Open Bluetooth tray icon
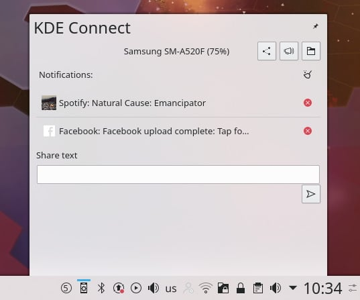Viewport: 360px width, 300px height. (101, 288)
